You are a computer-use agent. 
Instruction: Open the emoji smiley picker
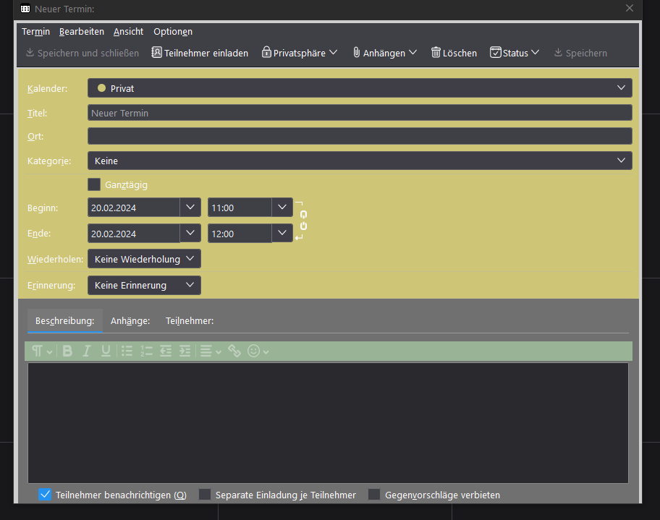point(254,351)
